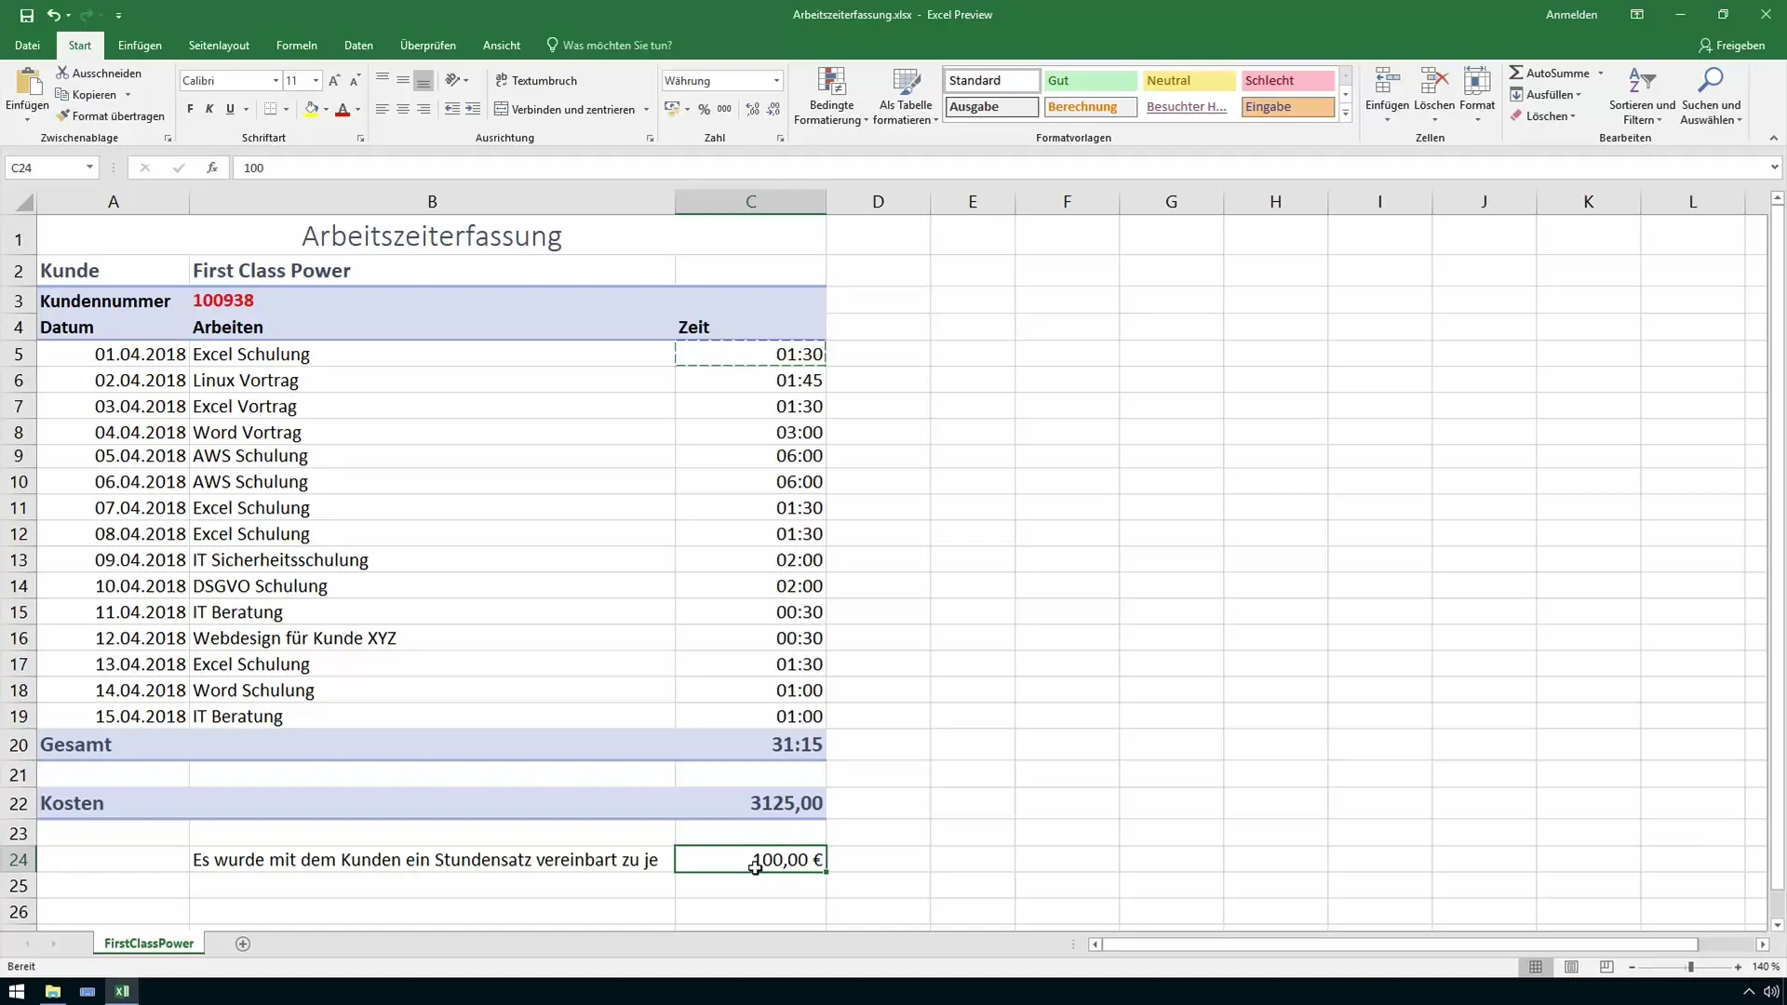This screenshot has height=1005, width=1787.
Task: Toggle bottom vertical alignment
Action: (423, 81)
